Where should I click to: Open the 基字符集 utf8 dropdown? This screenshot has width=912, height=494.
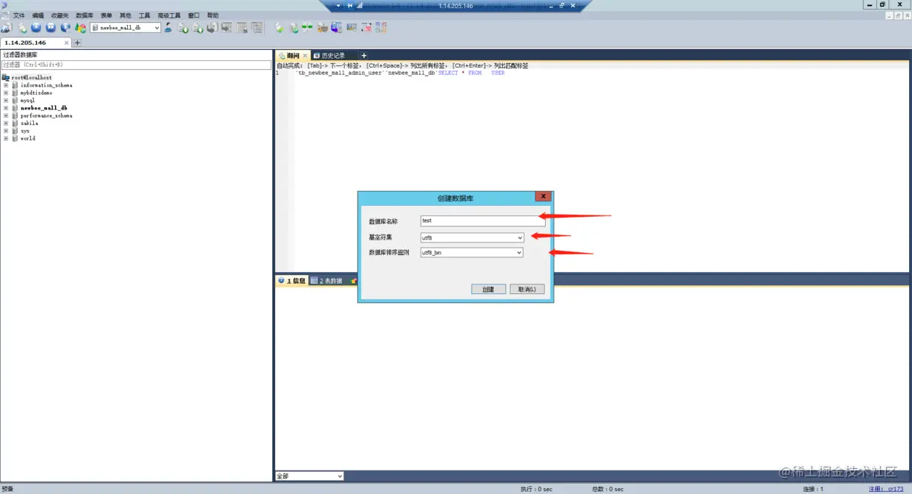pyautogui.click(x=471, y=237)
